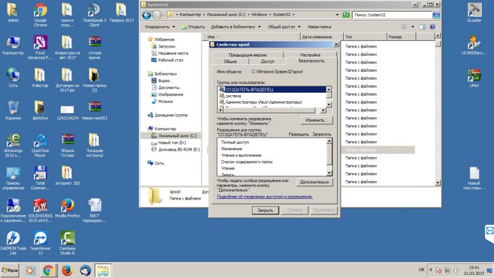Select the SOLIDWORKS 2015 desktop icon
Viewport: 494px width, 278px height.
[41, 206]
